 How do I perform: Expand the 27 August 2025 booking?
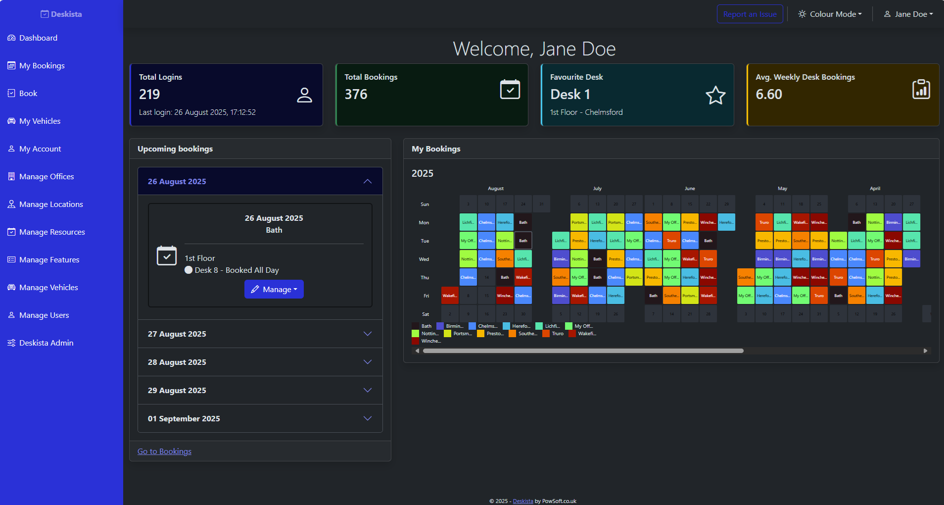(x=260, y=334)
